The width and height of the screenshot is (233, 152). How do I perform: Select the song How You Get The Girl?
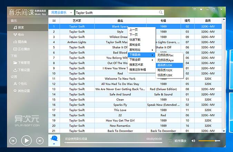pyautogui.click(x=120, y=120)
